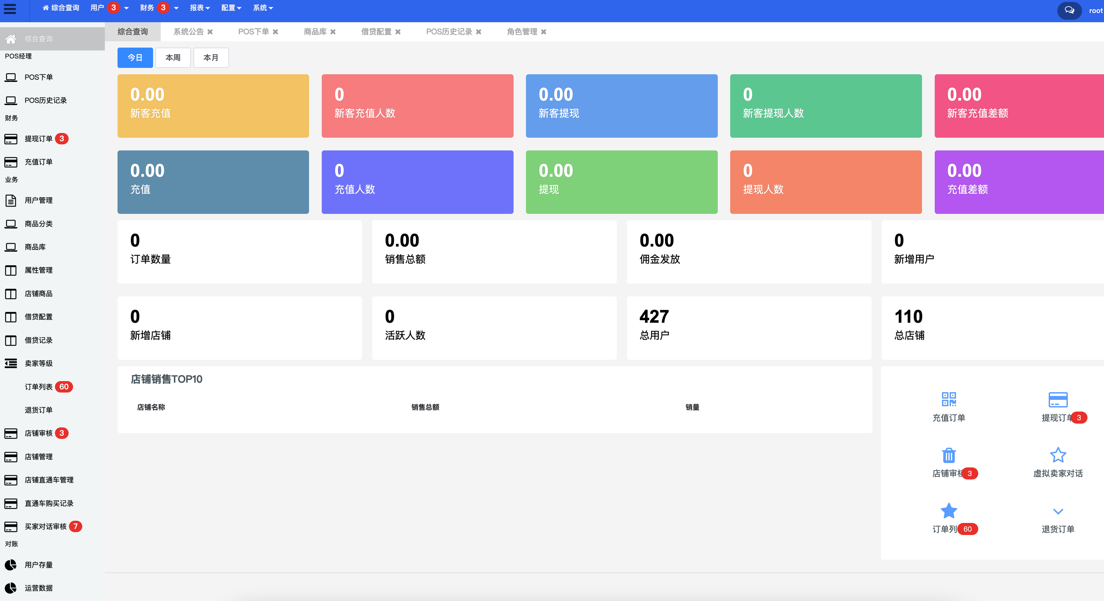Click the outlined star 虚拟卖家对话 icon
This screenshot has height=601, width=1104.
(x=1058, y=455)
